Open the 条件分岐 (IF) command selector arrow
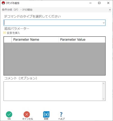This screenshot has width=113, height=121. (x=110, y=10)
